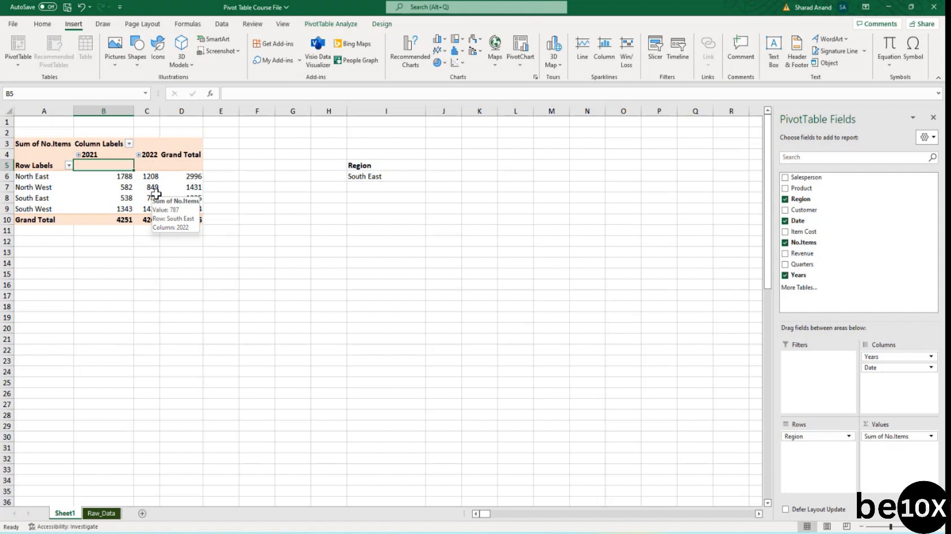Open the Column Labels filter dropdown
The image size is (951, 534).
129,144
